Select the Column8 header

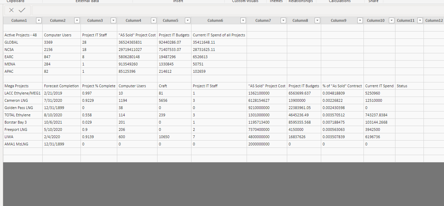point(304,20)
